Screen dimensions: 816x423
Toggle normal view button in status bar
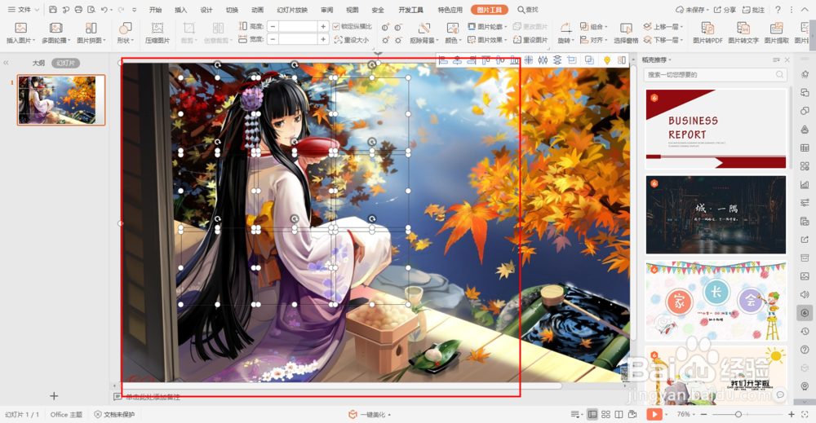click(x=592, y=414)
